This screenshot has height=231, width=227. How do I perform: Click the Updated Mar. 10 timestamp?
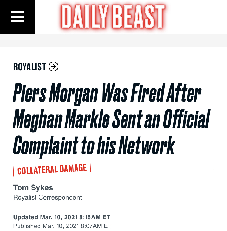coord(62,217)
